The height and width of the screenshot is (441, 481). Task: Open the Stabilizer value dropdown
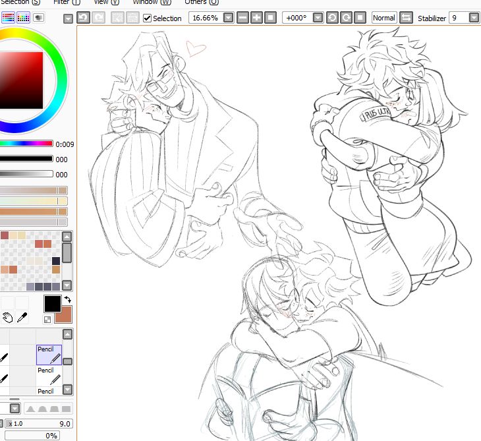tap(474, 18)
